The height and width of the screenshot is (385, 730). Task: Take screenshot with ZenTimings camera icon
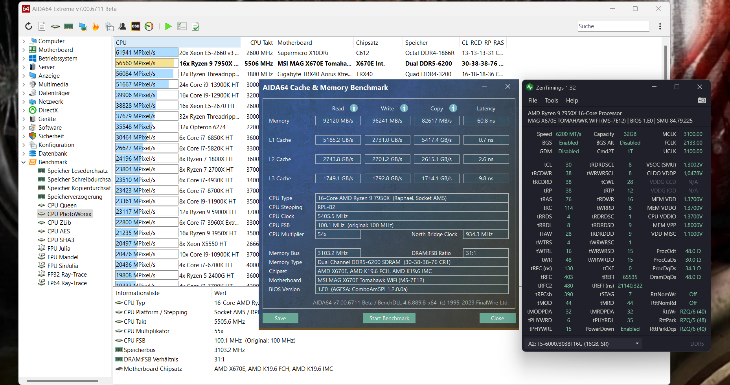point(702,101)
